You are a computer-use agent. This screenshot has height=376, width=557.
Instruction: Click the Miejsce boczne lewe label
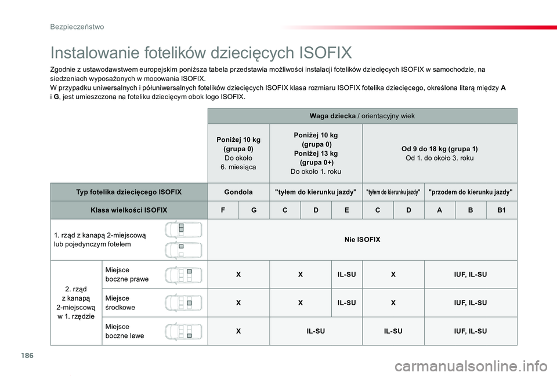tap(125, 331)
